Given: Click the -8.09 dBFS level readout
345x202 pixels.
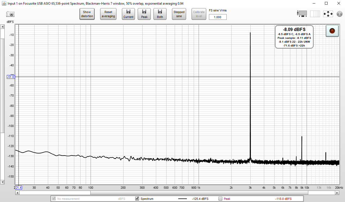Looking at the screenshot, I should pyautogui.click(x=294, y=29).
